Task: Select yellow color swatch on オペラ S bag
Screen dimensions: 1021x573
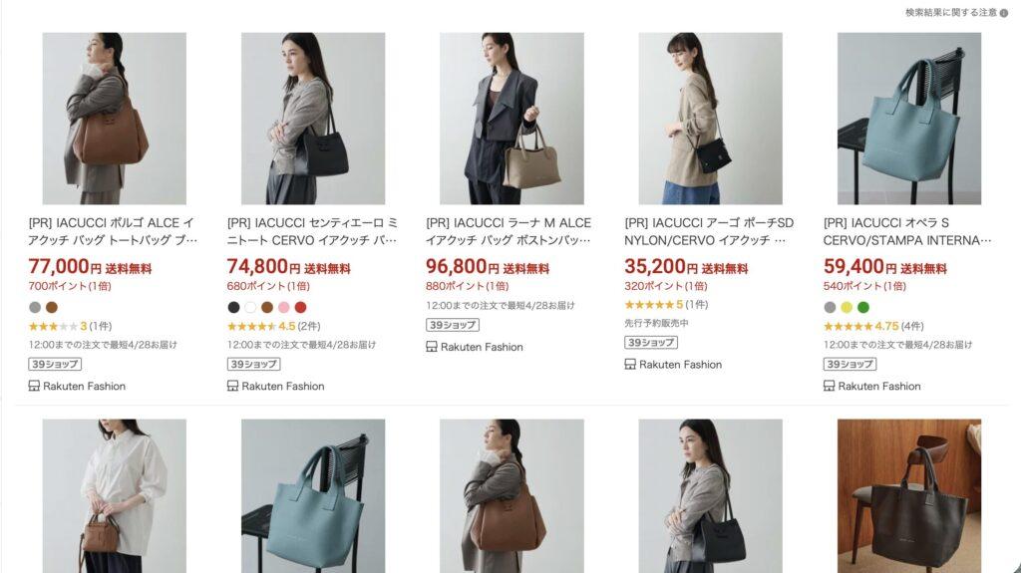Action: [x=847, y=307]
